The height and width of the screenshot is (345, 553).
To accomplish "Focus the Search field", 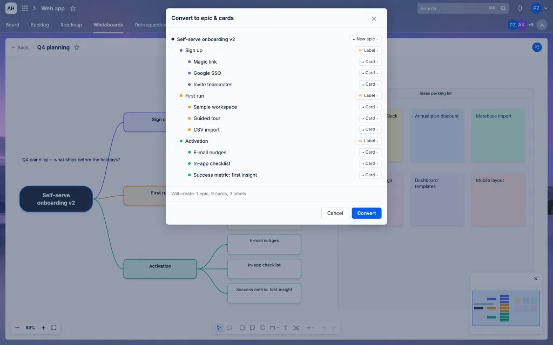I will (x=463, y=8).
